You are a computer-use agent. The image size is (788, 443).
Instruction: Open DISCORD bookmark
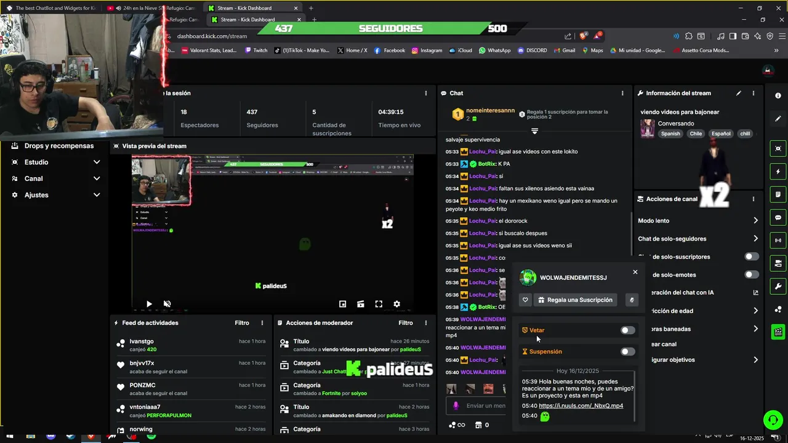532,50
